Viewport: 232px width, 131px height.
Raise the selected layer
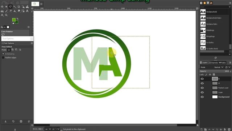pyautogui.click(x=210, y=130)
